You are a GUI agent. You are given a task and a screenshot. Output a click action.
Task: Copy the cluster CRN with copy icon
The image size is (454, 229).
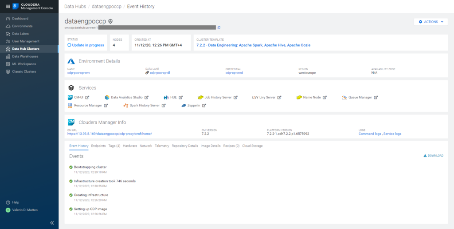[219, 28]
